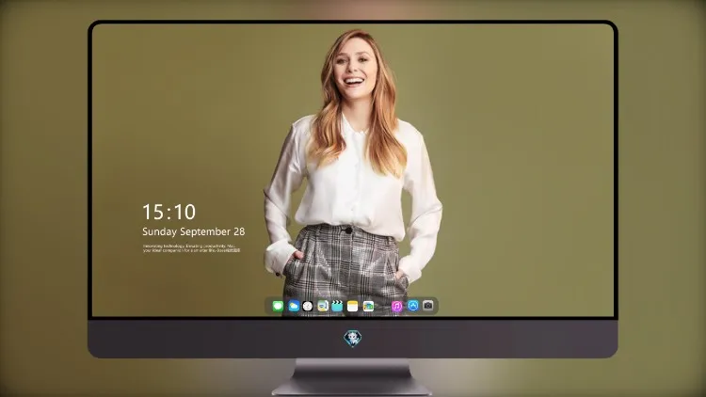Image resolution: width=706 pixels, height=397 pixels.
Task: Click the Sunday September 28 date text
Action: click(x=194, y=231)
